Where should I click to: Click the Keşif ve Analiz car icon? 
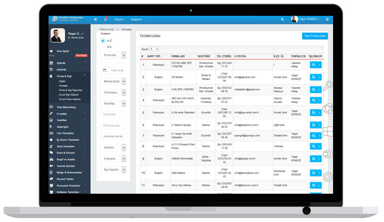point(51,159)
